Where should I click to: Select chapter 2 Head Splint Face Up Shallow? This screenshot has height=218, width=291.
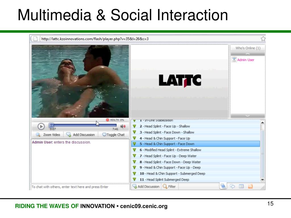[196, 126]
